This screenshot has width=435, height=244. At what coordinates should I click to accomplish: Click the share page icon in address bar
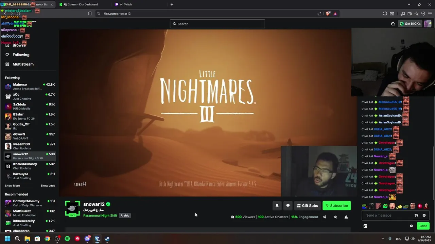(x=319, y=14)
